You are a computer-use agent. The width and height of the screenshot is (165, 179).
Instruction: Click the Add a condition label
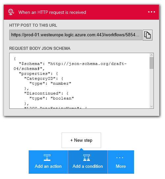click(88, 166)
